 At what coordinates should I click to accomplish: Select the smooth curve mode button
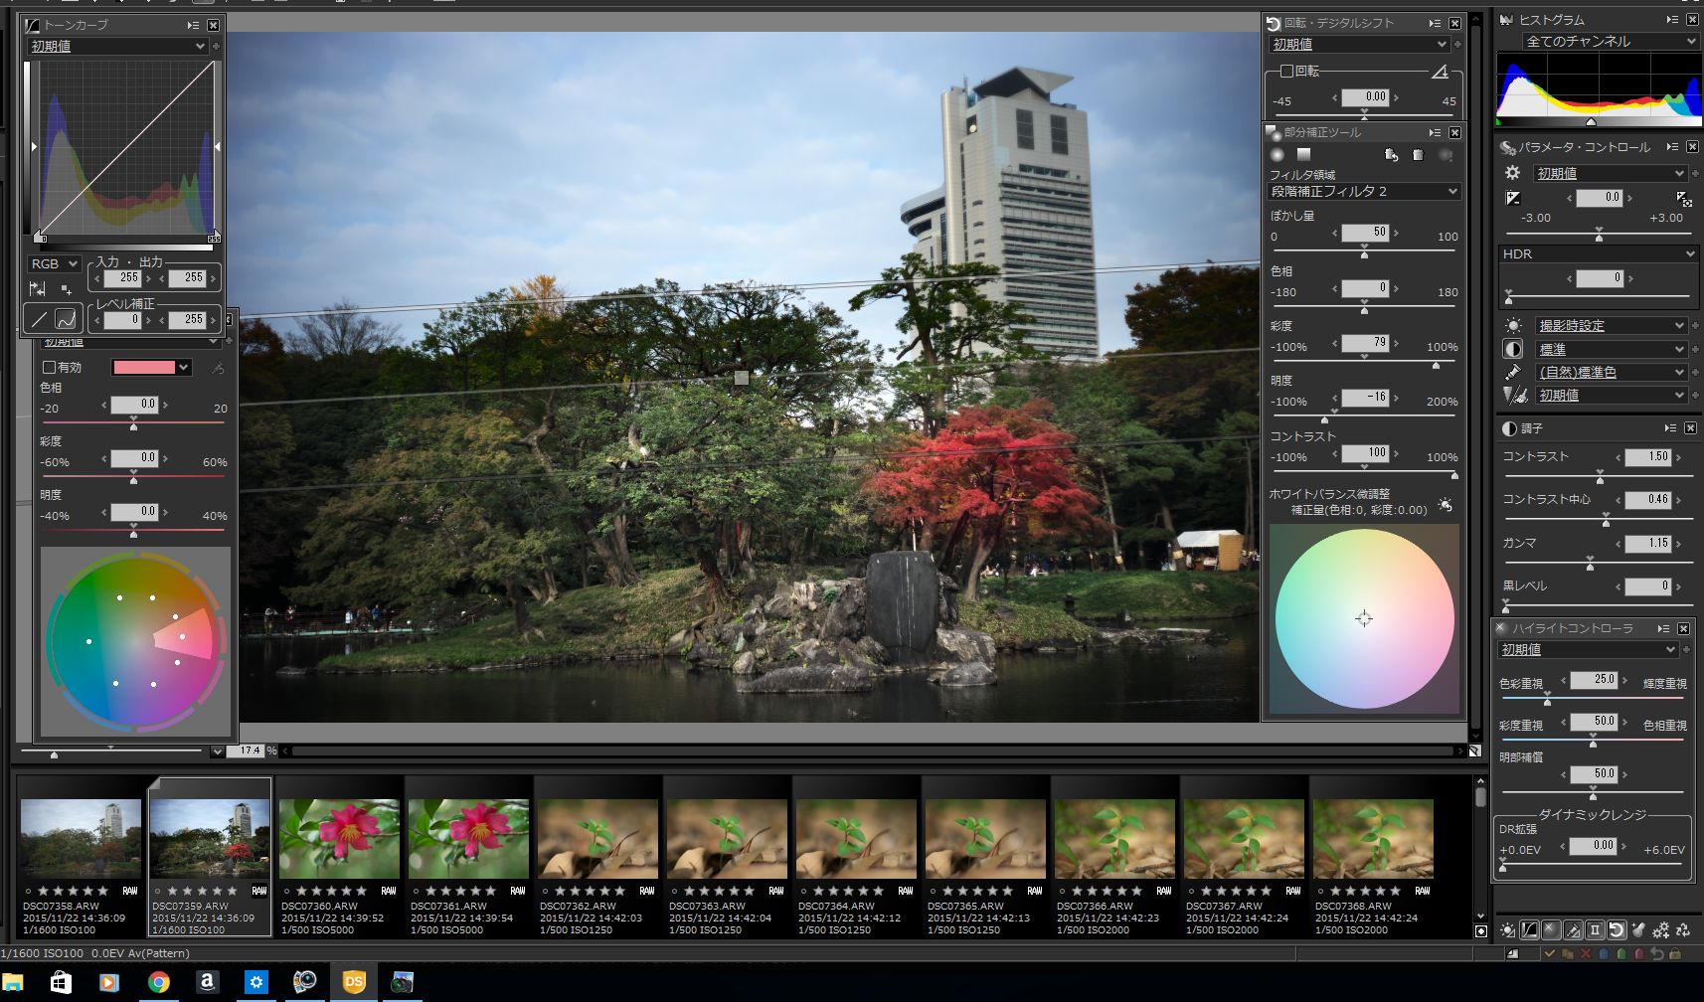(x=66, y=319)
